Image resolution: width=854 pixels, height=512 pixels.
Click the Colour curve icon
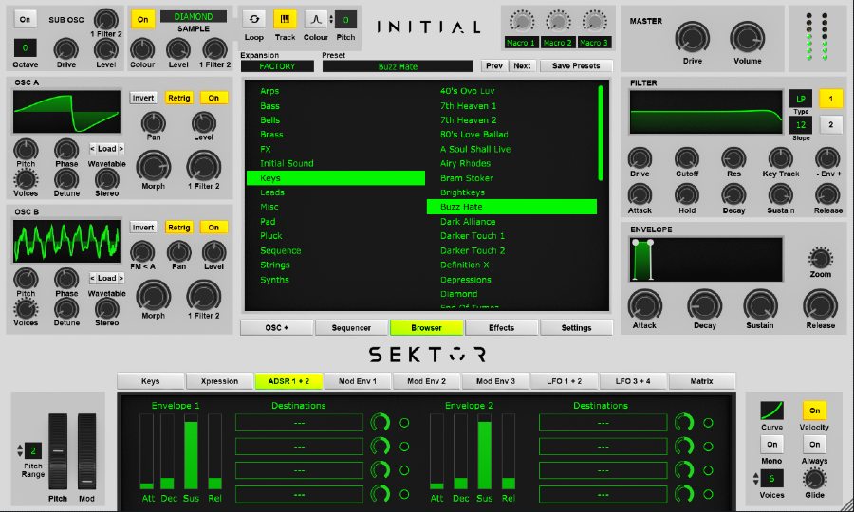316,19
